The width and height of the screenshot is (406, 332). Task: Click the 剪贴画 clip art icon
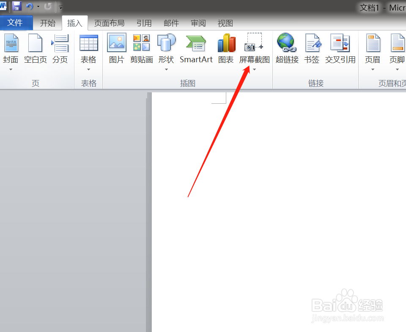click(x=141, y=42)
